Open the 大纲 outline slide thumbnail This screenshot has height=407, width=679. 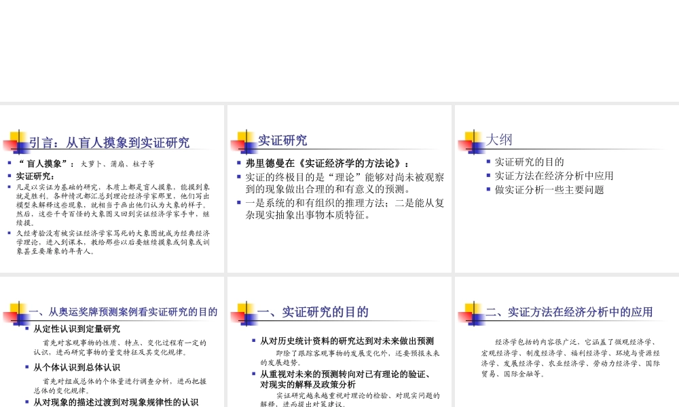pyautogui.click(x=567, y=189)
